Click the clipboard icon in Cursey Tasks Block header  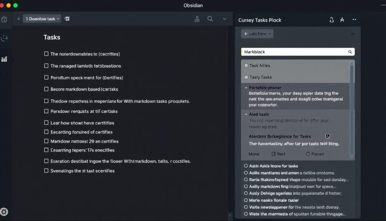coord(332,20)
